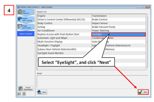Select the highlighted Select System step
The image size is (154, 102).
coord(26,34)
